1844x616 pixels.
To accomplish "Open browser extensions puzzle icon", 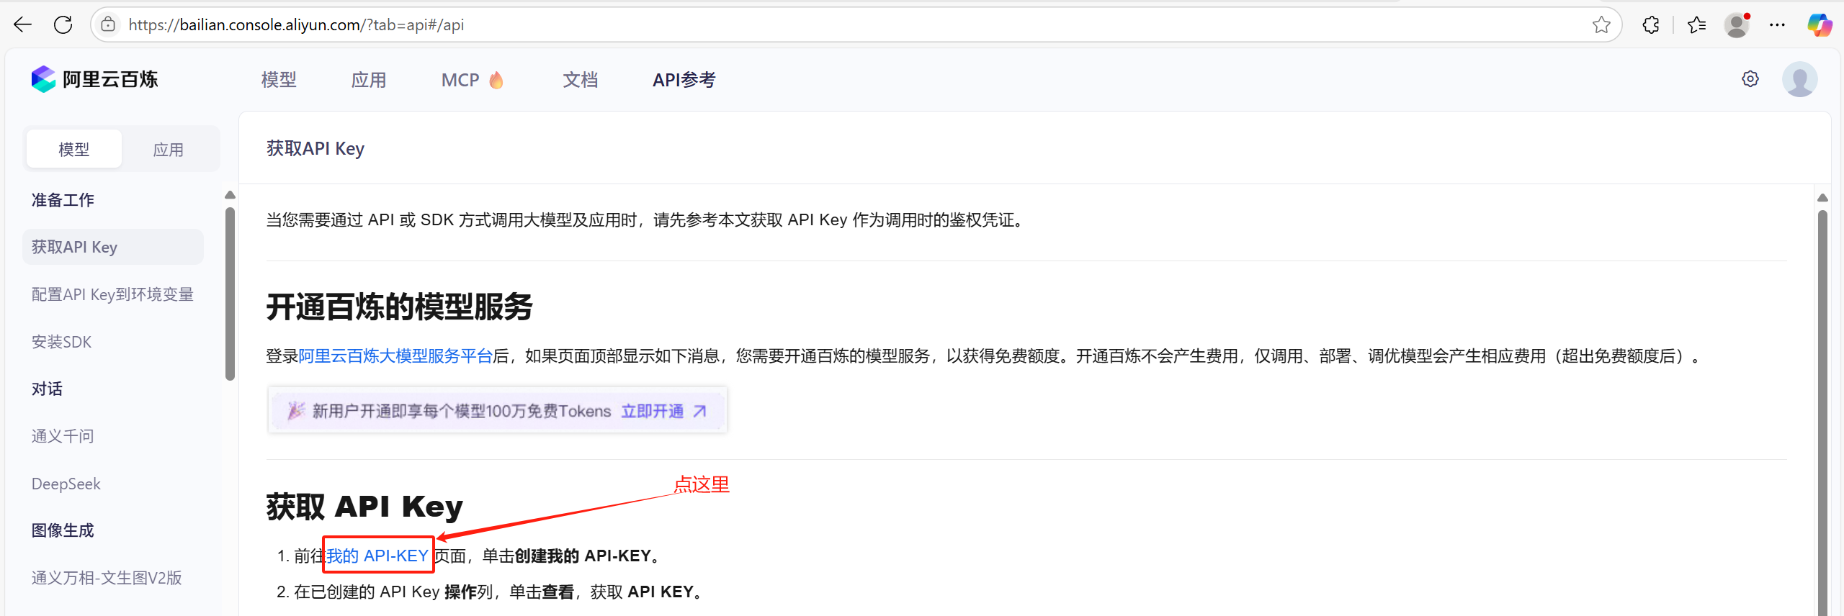I will (x=1651, y=25).
